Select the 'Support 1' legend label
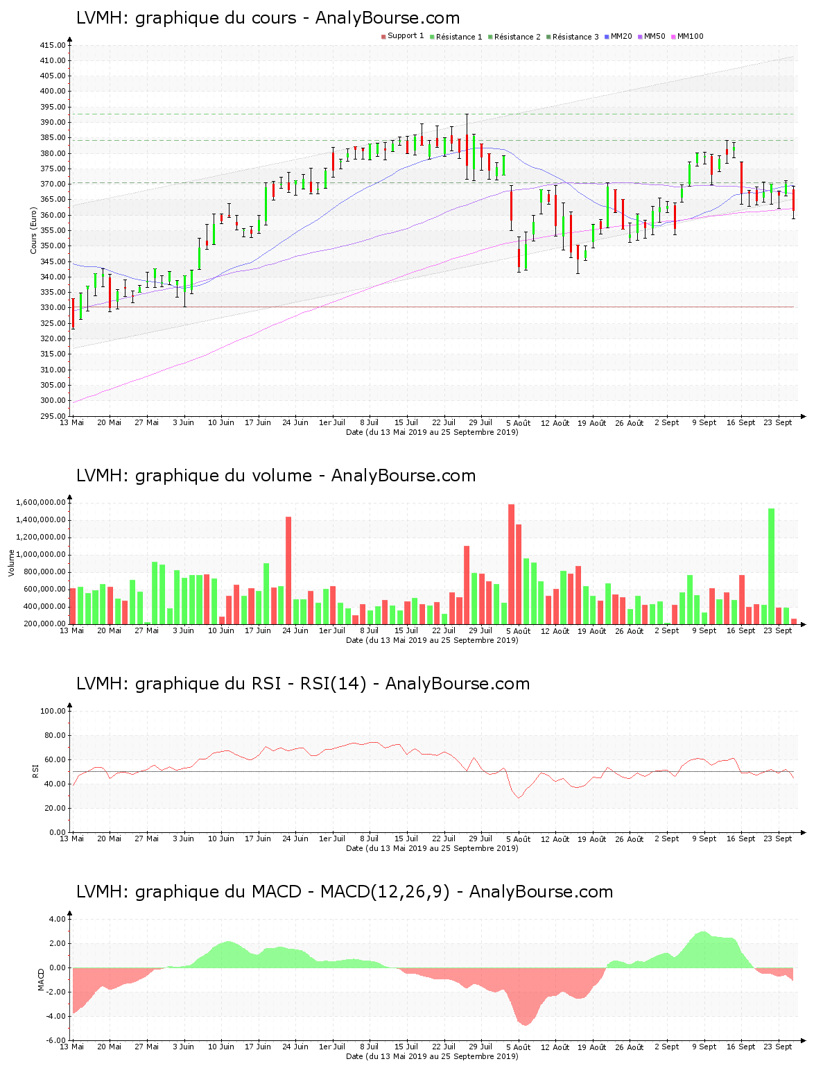Image resolution: width=832 pixels, height=1075 pixels. 406,36
